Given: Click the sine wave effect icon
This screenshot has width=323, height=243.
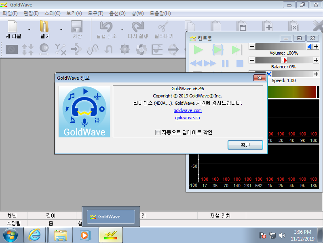Looking at the screenshot, I should tap(93, 50).
